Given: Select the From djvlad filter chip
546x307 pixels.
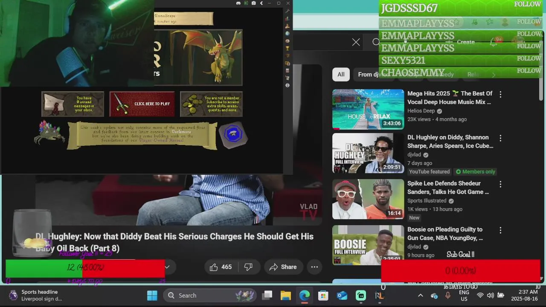Looking at the screenshot, I should [x=373, y=74].
